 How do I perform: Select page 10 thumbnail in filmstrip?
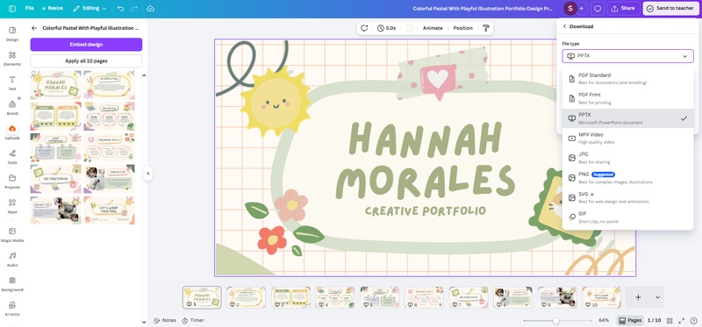click(x=601, y=297)
